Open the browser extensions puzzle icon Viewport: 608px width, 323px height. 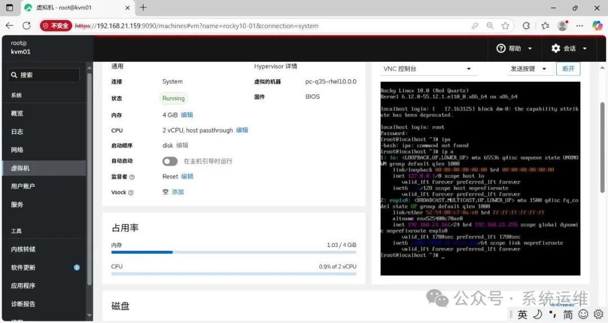coord(526,26)
